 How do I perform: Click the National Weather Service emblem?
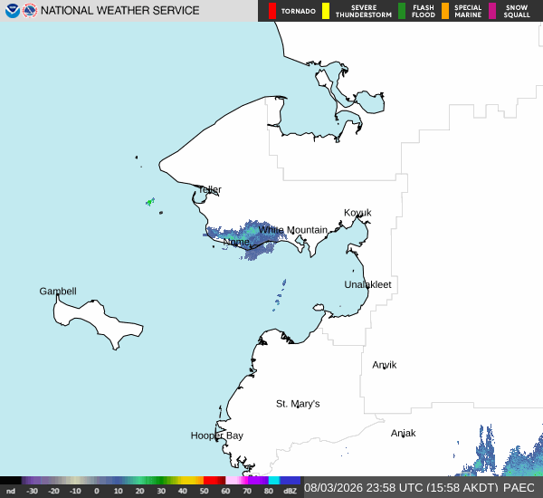tap(30, 11)
